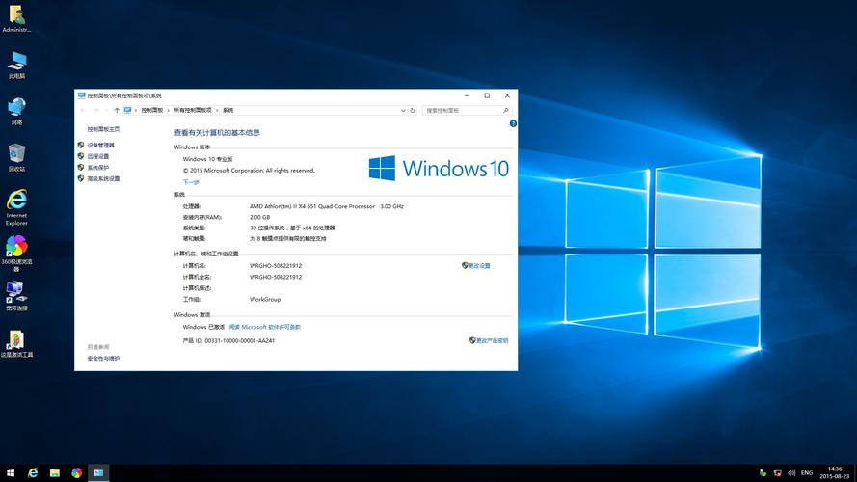Select 所有控制面板项 breadcrumb
The image size is (857, 482).
[193, 111]
